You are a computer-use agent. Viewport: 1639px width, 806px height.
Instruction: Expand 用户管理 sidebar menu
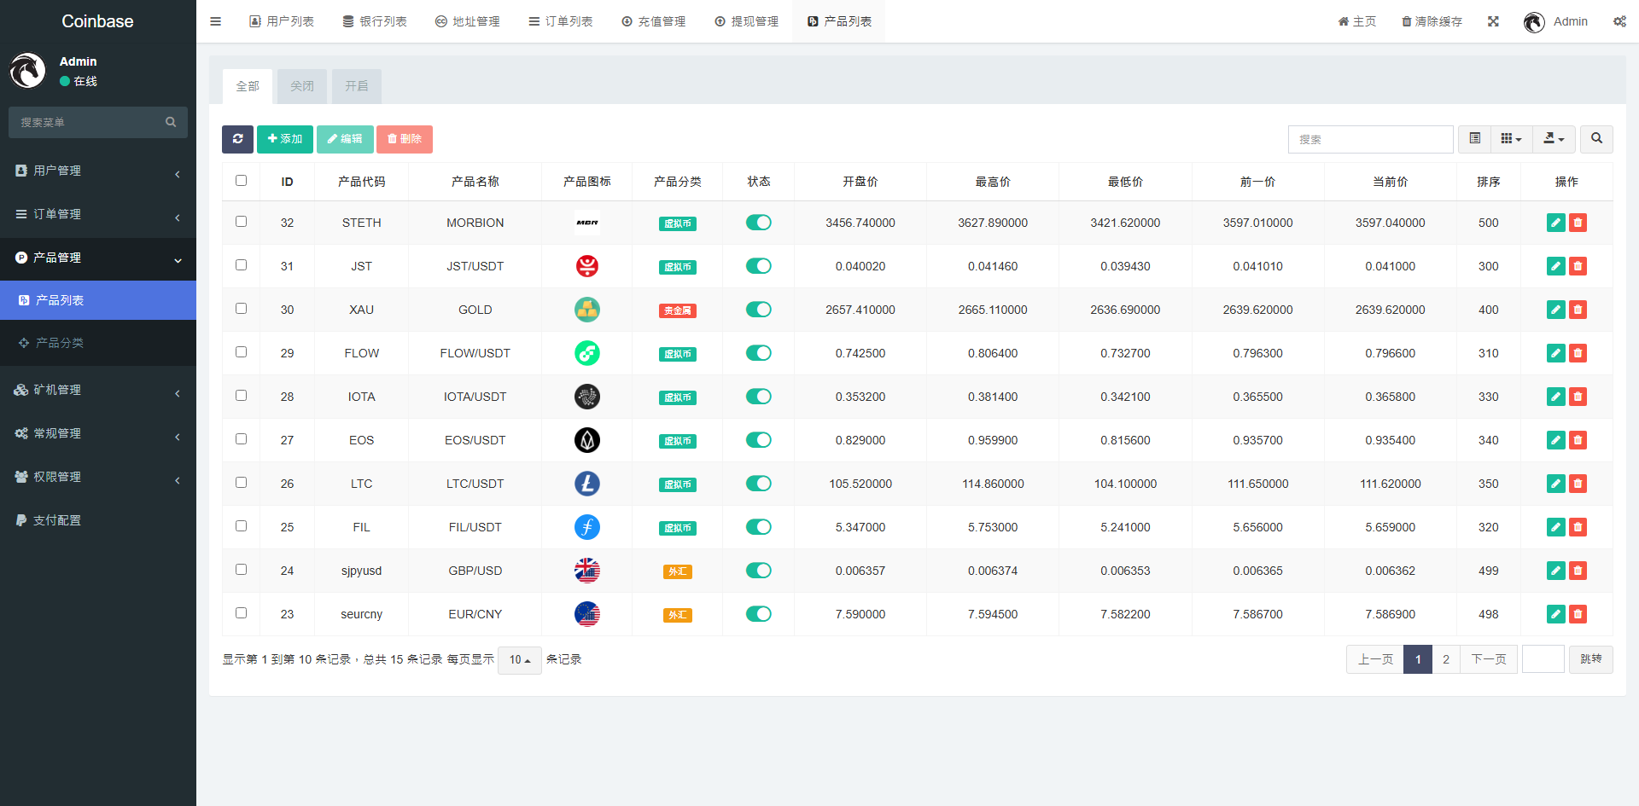98,171
